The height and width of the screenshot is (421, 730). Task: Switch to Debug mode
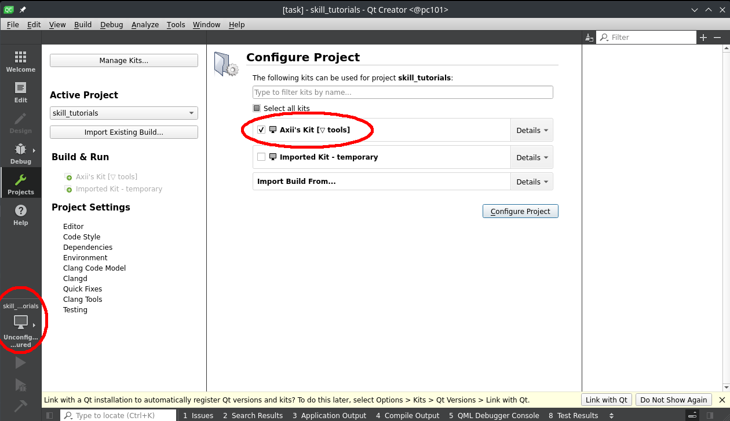(21, 153)
